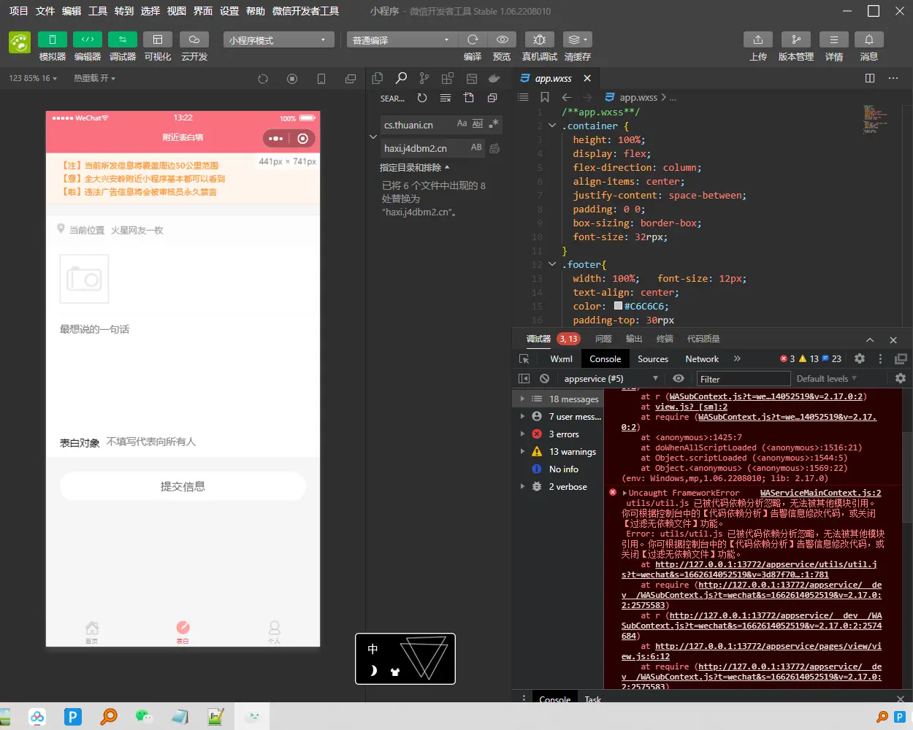Open debugger settings gear icon
The width and height of the screenshot is (913, 730).
860,358
